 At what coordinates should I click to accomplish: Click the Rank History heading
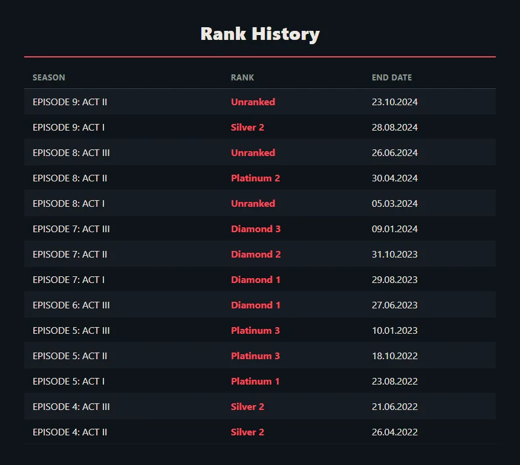pos(260,34)
